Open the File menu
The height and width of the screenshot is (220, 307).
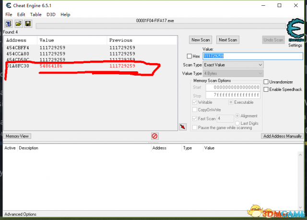pos(9,14)
